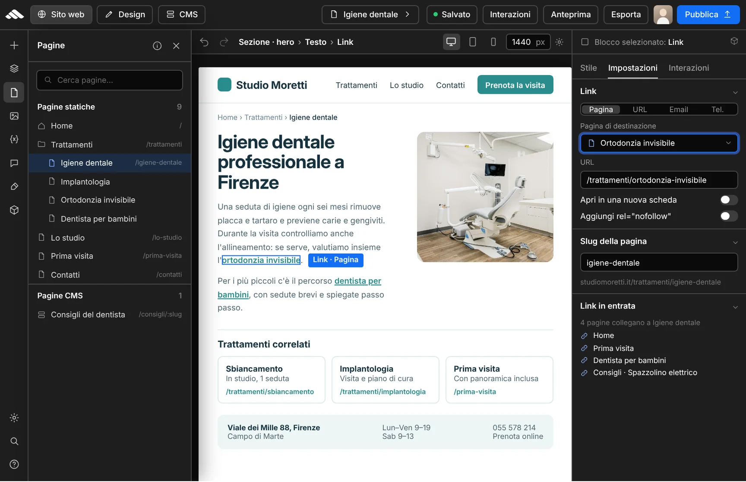Open the media assets image icon
746x482 pixels.
click(14, 116)
